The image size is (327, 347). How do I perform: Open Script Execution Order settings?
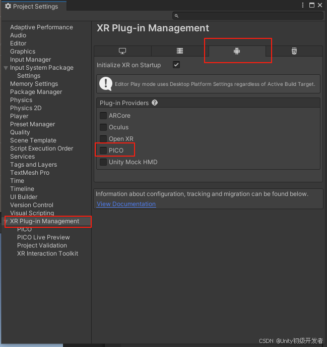[41, 148]
